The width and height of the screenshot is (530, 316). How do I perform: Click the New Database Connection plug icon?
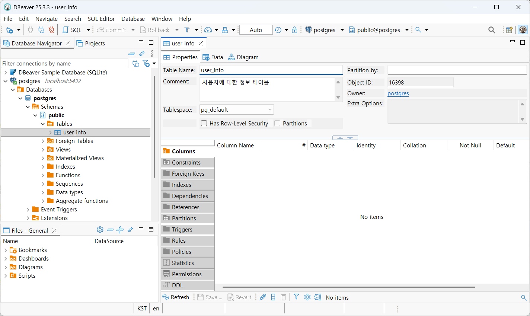(10, 30)
